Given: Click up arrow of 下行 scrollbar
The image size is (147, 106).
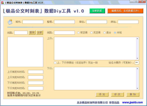Looking at the screenshot, I should [x=137, y=69].
